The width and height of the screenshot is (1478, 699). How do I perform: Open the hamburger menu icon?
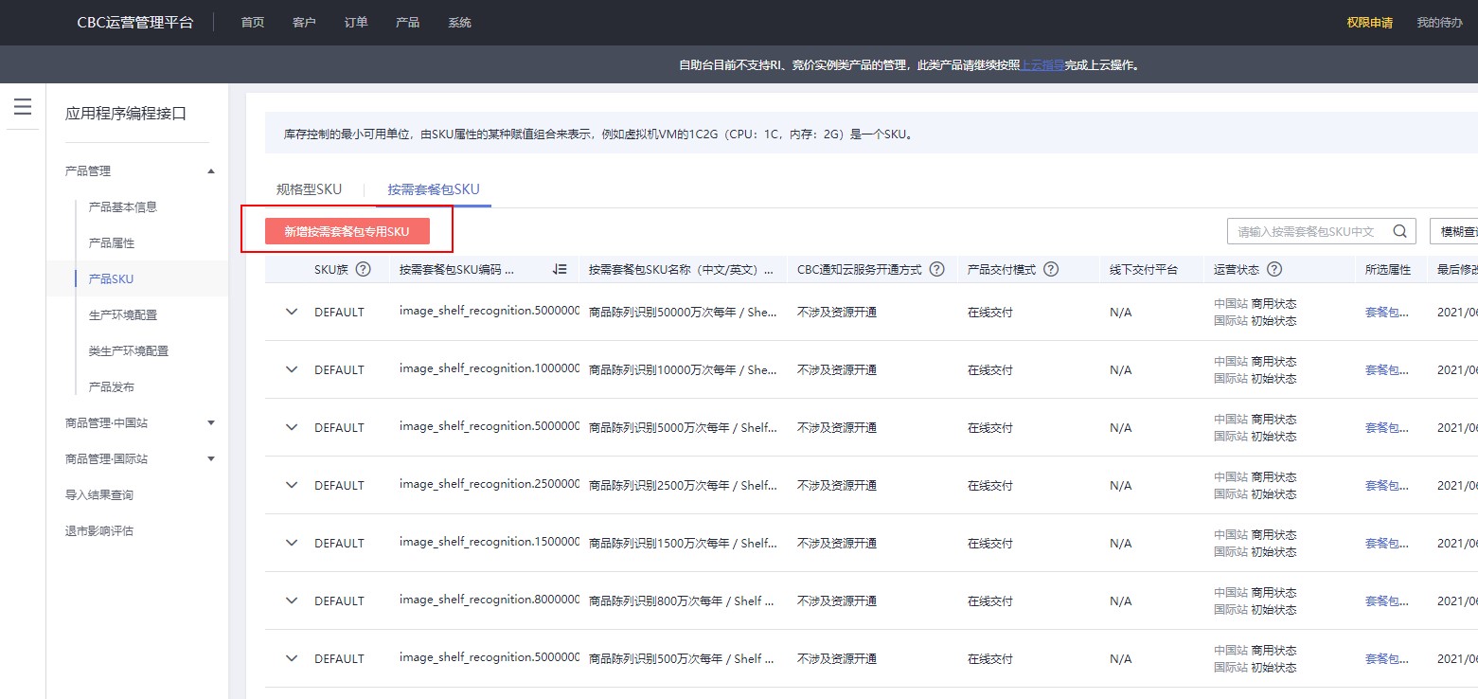pos(23,107)
